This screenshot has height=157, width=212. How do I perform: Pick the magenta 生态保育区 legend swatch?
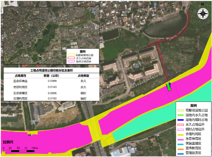pyautogui.click(x=181, y=139)
